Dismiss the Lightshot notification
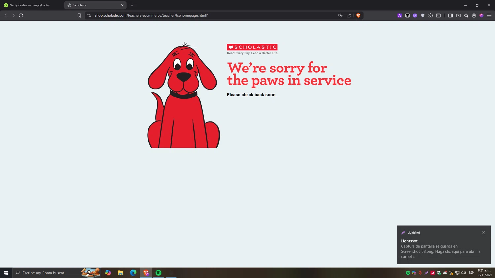 [x=484, y=232]
